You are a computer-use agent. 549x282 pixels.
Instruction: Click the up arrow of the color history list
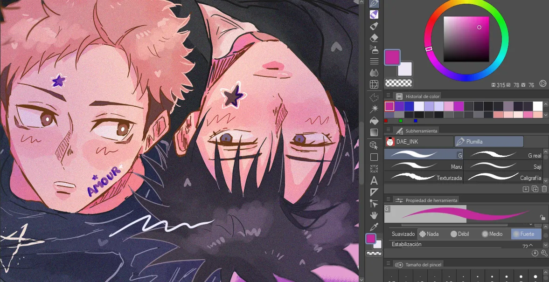[546, 104]
